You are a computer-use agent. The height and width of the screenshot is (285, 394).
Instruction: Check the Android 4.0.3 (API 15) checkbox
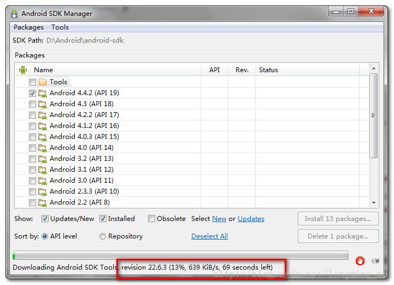[x=32, y=137]
